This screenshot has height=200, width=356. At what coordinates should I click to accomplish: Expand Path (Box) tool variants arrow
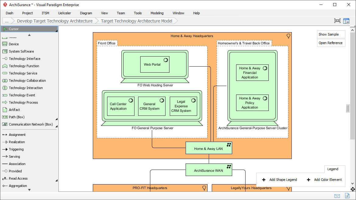pyautogui.click(x=57, y=119)
